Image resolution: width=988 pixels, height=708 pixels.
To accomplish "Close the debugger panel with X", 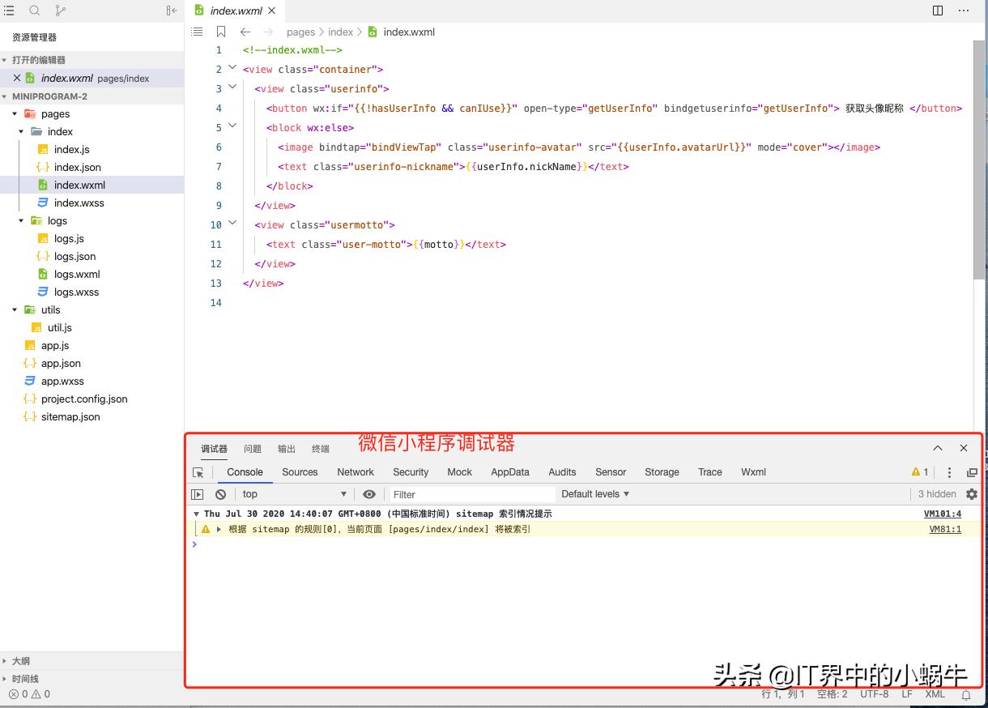I will pos(964,448).
